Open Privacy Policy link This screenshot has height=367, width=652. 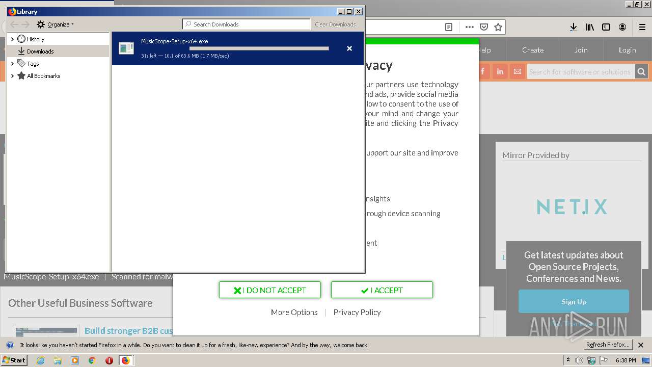point(357,312)
